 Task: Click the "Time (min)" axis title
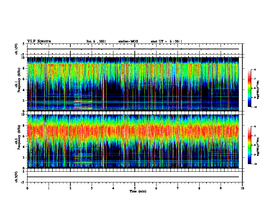click(x=138, y=191)
